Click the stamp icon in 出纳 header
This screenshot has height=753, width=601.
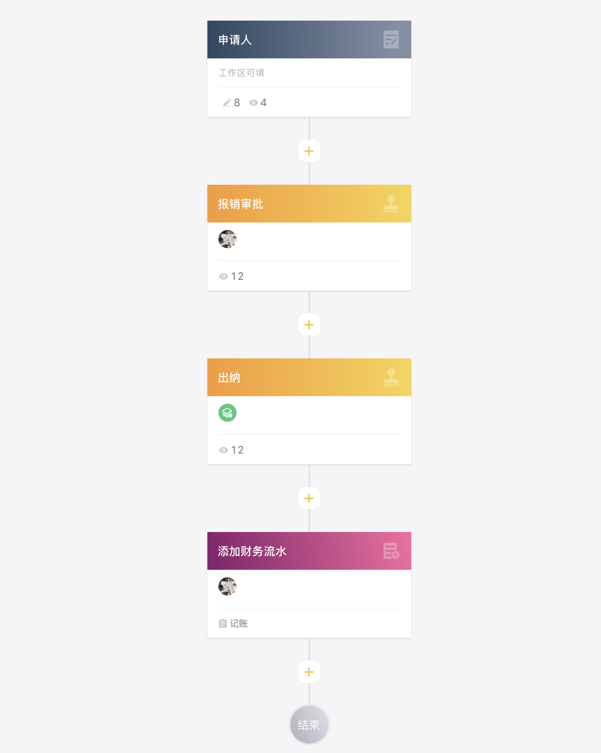click(x=391, y=378)
